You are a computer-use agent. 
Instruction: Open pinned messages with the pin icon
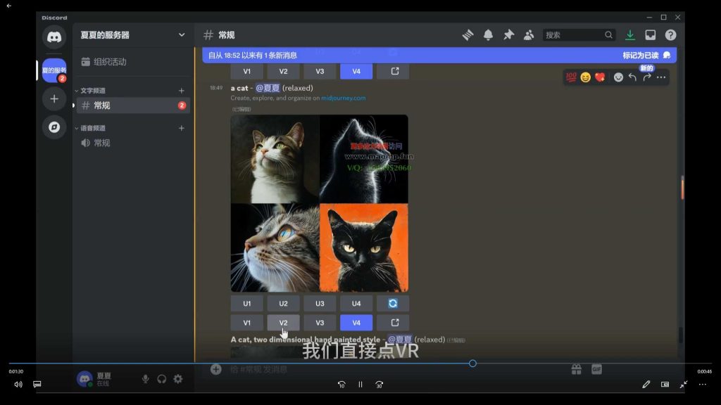pos(508,34)
